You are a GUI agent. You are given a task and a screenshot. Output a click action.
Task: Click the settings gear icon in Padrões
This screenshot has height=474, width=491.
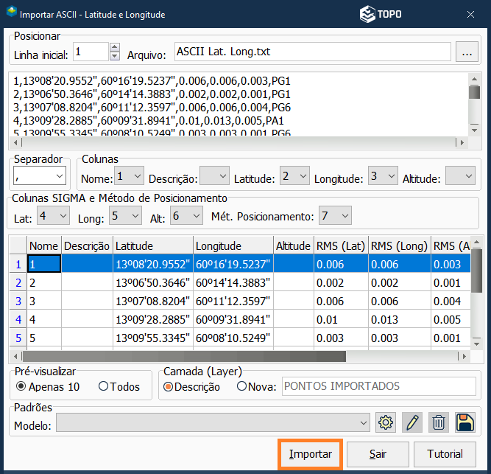(x=386, y=422)
